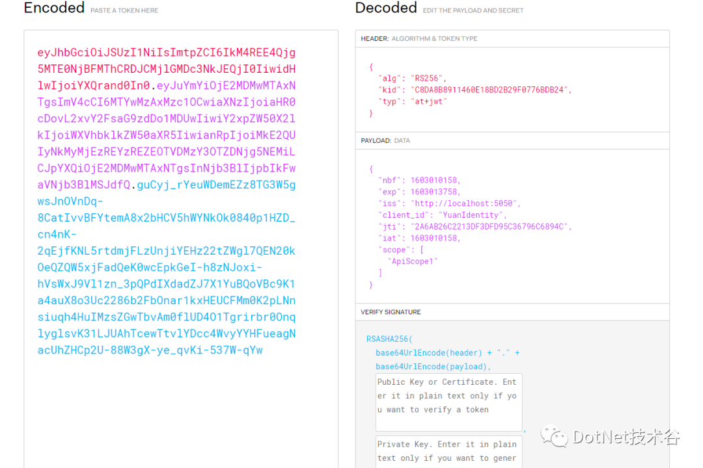
Task: Click the "exp": 1603013758 line
Action: 419,192
